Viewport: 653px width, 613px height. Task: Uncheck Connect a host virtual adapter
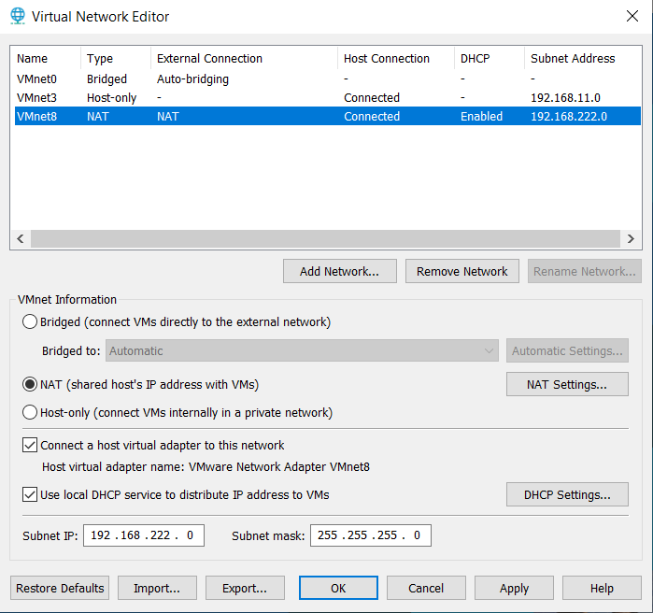tap(30, 445)
